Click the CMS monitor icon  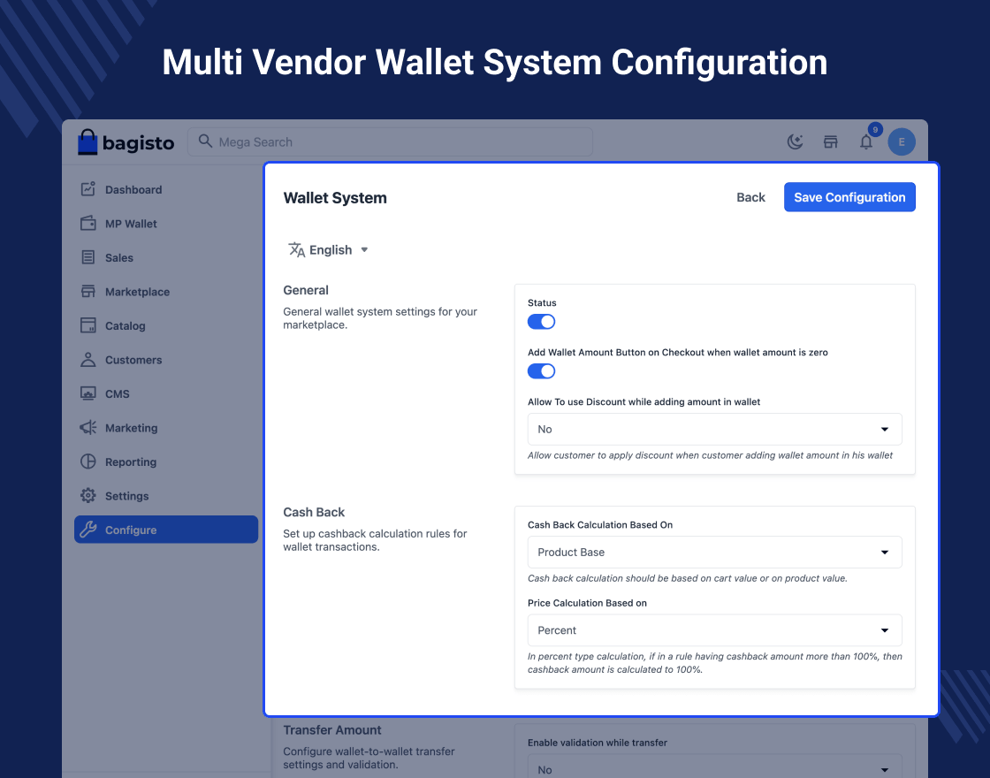pos(88,393)
